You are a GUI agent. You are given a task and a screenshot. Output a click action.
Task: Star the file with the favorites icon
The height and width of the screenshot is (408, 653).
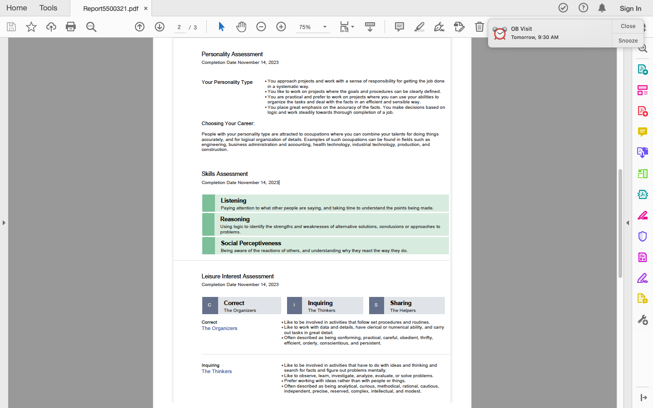(x=31, y=27)
